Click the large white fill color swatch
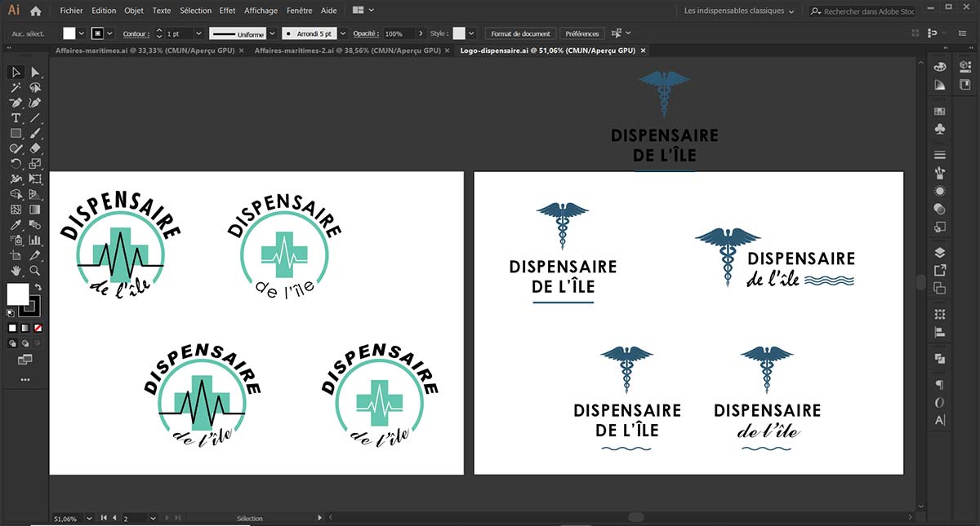 pyautogui.click(x=18, y=294)
